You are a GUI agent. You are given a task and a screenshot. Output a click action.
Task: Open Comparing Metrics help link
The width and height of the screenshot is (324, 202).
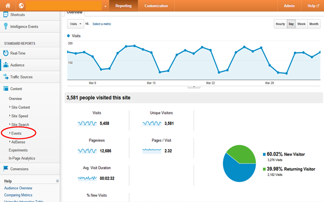click(x=18, y=195)
